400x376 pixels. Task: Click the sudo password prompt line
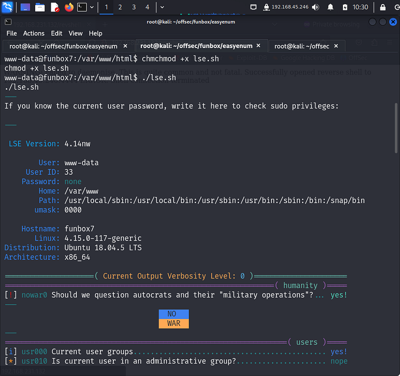[x=171, y=106]
